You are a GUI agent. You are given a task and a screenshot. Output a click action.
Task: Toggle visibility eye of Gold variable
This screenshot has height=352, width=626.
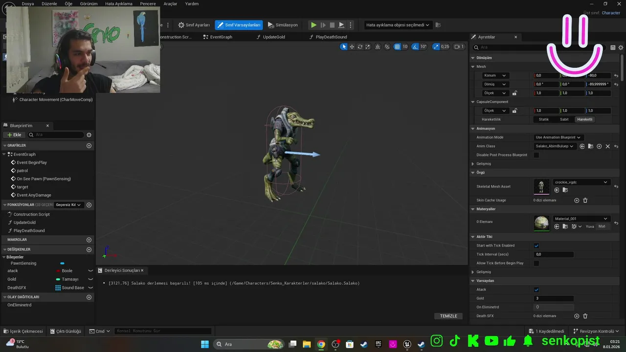point(90,279)
